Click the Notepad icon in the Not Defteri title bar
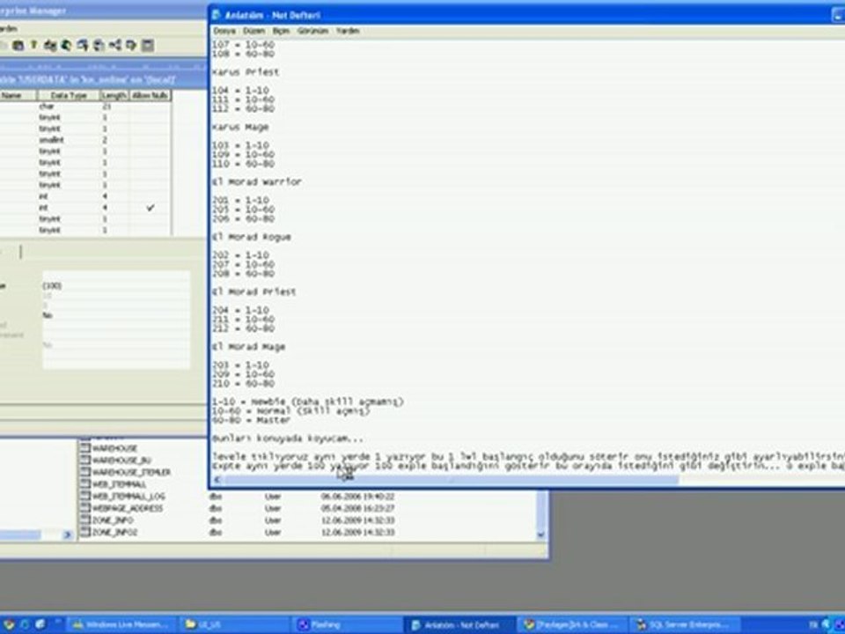Viewport: 845px width, 634px height. pyautogui.click(x=217, y=15)
